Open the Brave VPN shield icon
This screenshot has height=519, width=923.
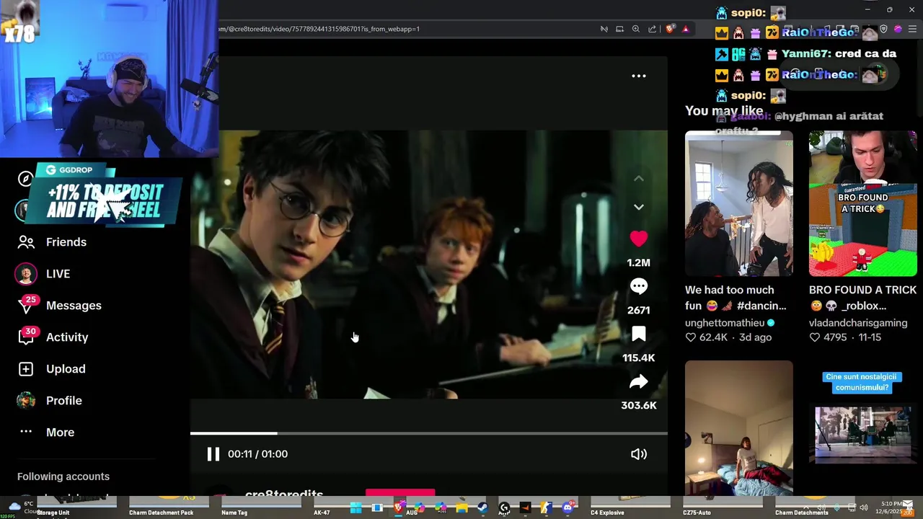(883, 30)
